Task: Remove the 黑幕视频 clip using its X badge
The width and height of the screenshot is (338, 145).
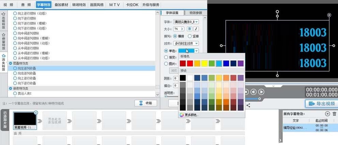Action: point(36,112)
